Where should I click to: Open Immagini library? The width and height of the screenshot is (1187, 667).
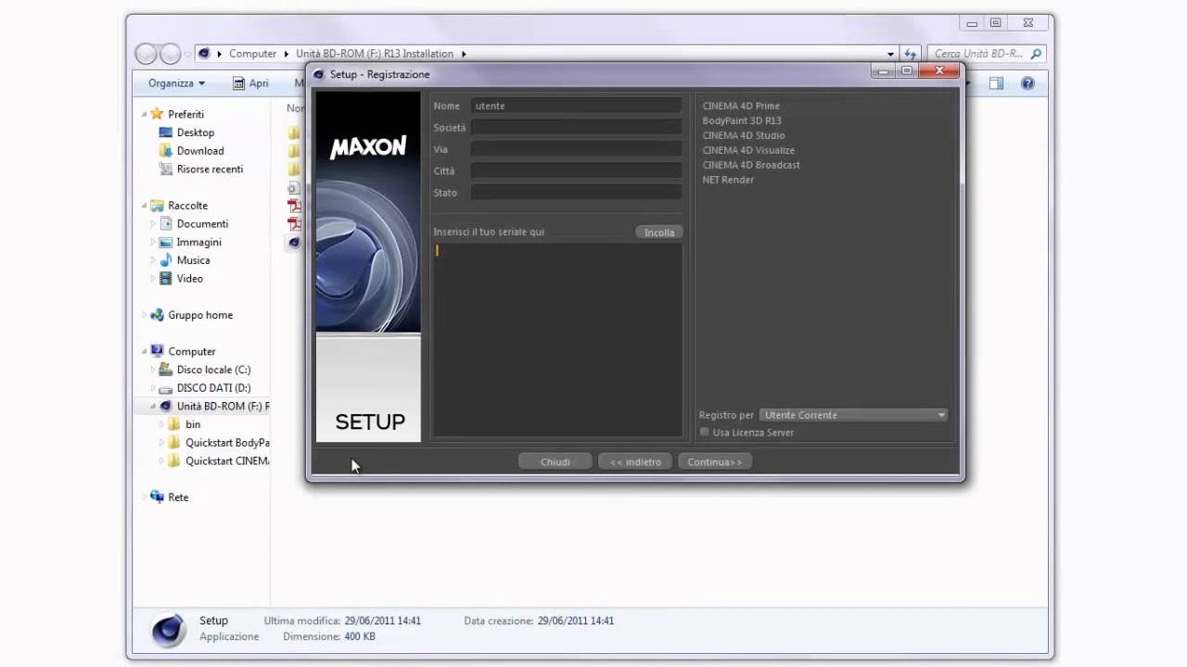click(x=198, y=243)
